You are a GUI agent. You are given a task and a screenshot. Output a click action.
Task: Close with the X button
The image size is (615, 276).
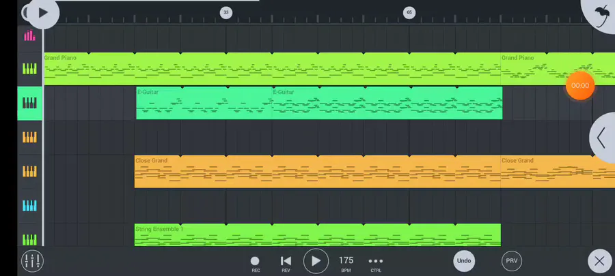pos(600,261)
